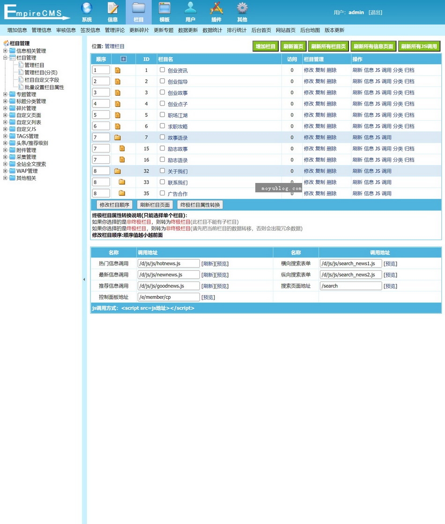445x524 pixels.
Task: Open the 信息 notepad icon in header
Action: [113, 8]
